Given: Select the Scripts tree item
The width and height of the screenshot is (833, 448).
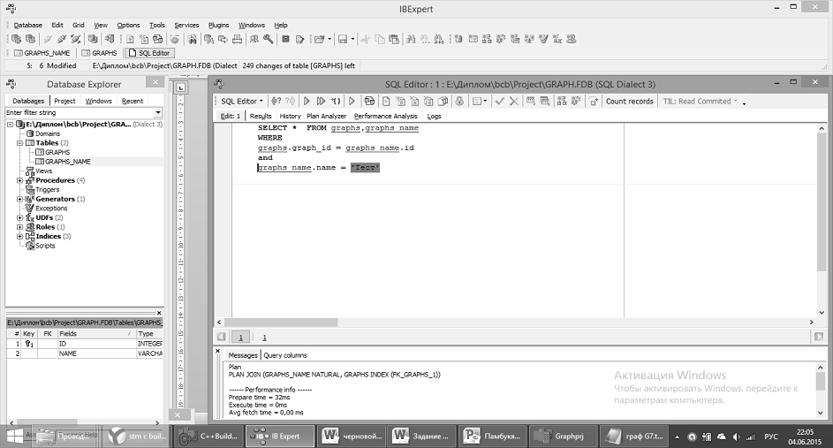Looking at the screenshot, I should (45, 246).
